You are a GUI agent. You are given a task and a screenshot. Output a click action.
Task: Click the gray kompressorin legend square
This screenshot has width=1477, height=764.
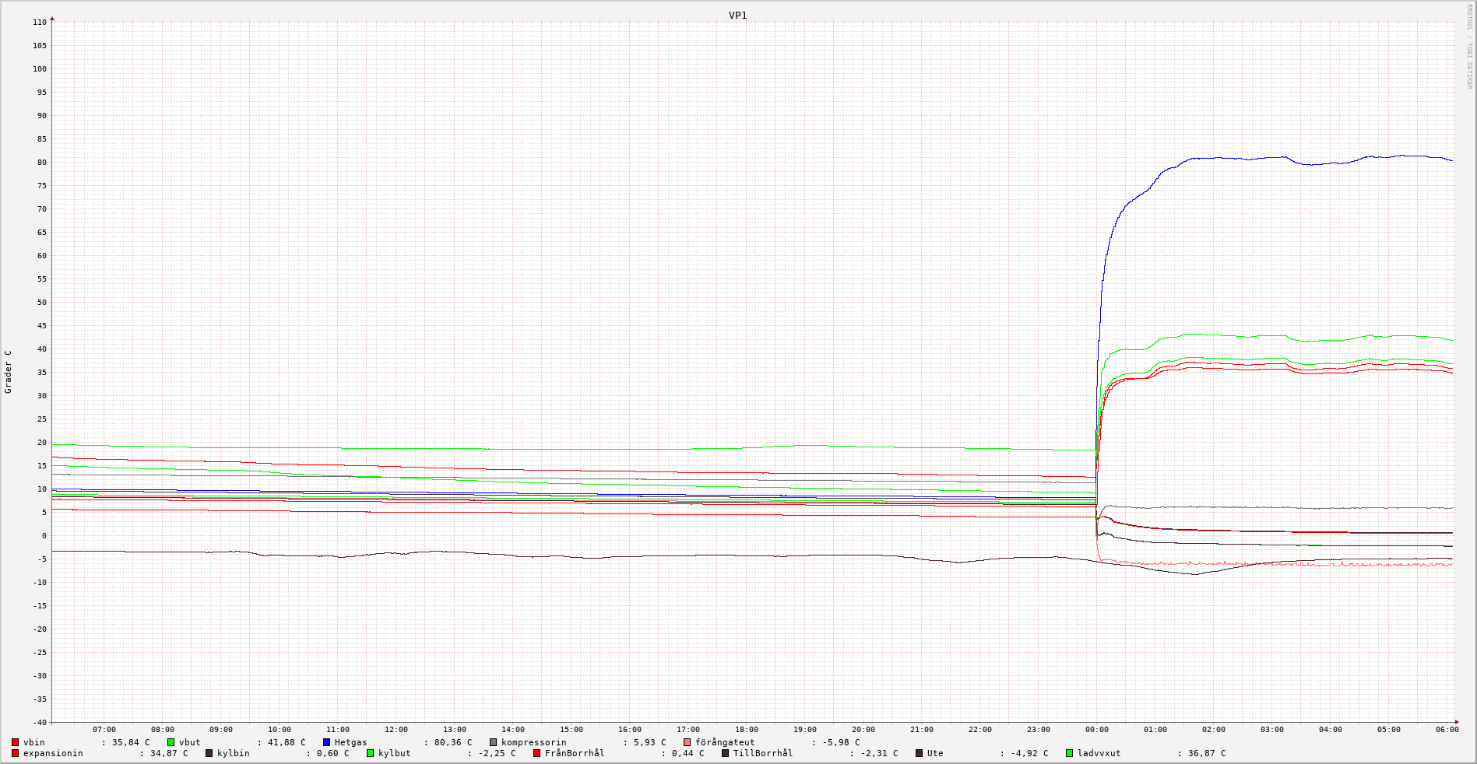tap(494, 742)
